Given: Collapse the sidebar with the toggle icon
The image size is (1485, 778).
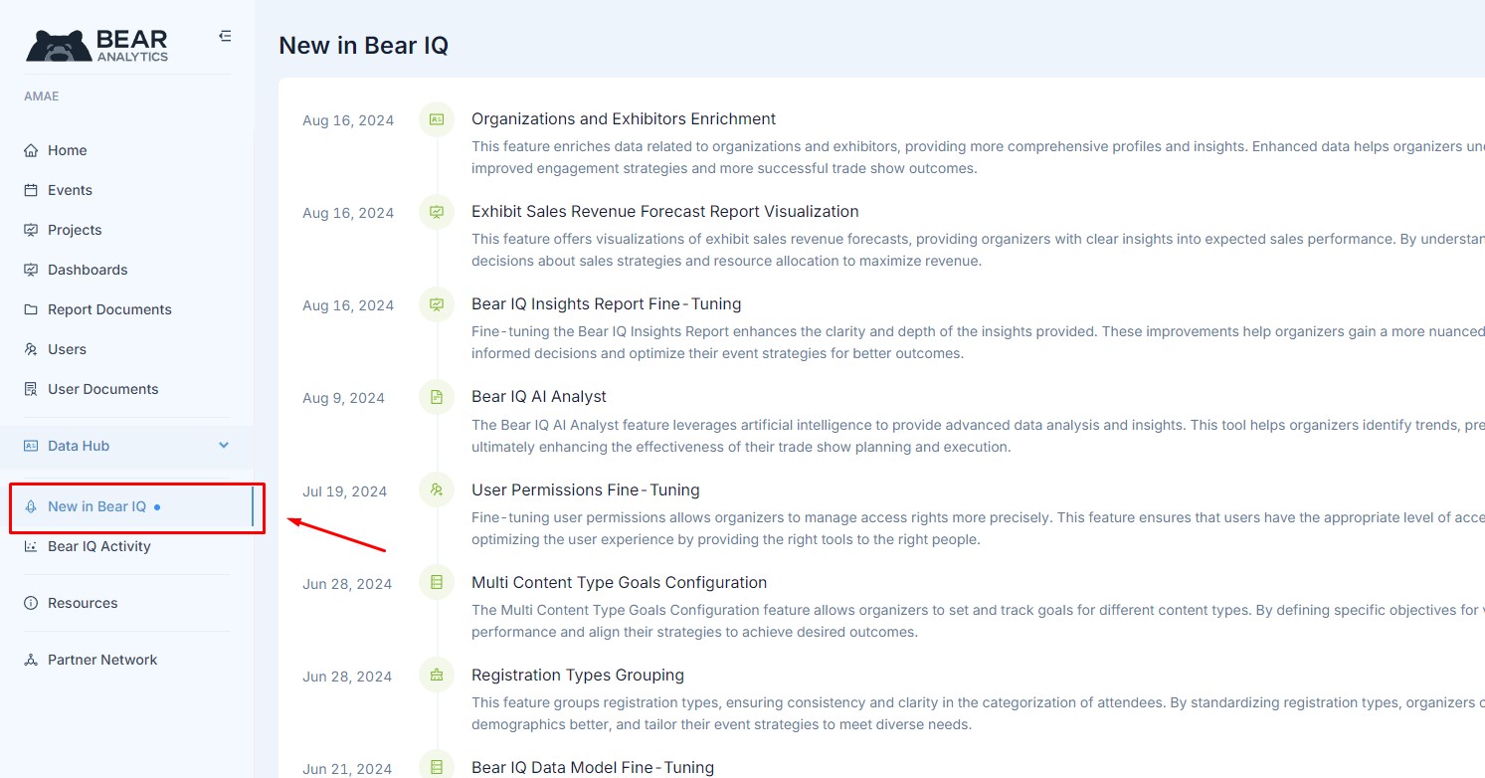Looking at the screenshot, I should pyautogui.click(x=225, y=36).
